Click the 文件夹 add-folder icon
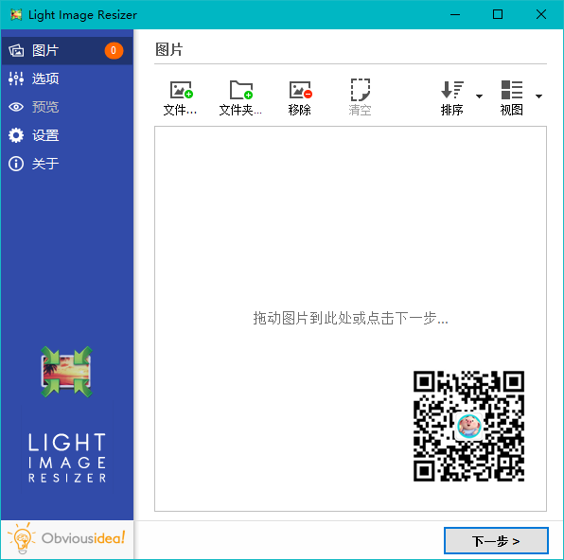 (x=241, y=90)
